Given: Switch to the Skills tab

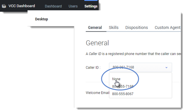Looking at the screenshot, I should 113,28.
